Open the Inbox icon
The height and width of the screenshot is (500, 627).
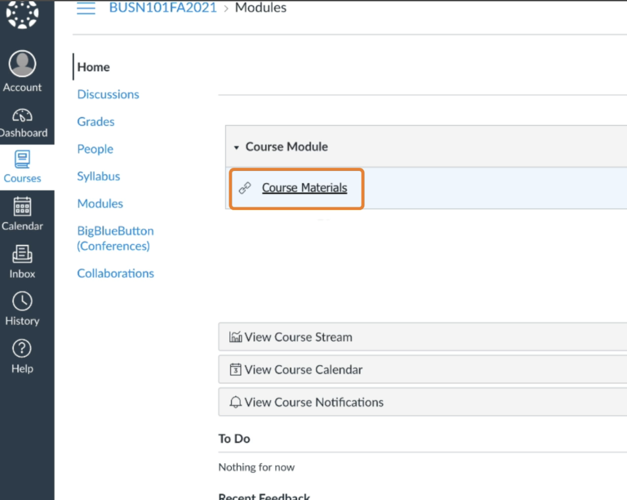point(22,254)
